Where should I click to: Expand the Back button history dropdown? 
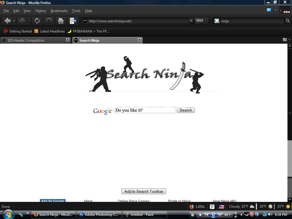tap(14, 21)
